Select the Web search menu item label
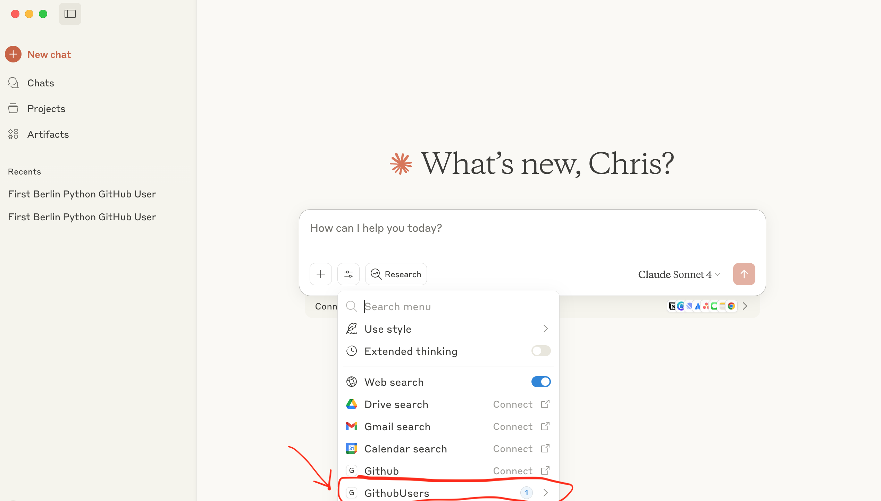This screenshot has height=501, width=881. pyautogui.click(x=394, y=382)
